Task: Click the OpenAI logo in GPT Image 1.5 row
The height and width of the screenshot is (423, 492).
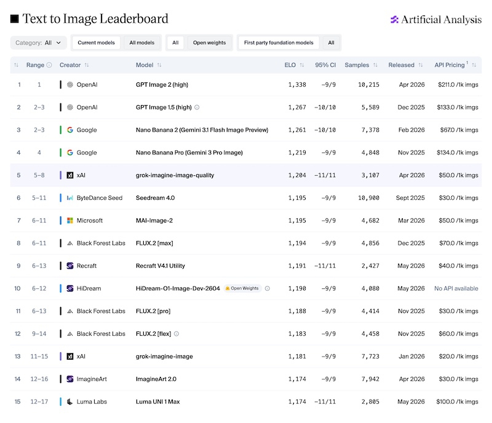Action: (x=70, y=108)
